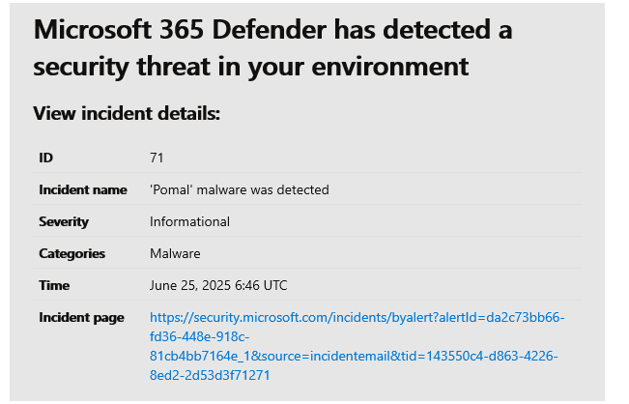Click the word 'detected' in the incident name
Image resolution: width=629 pixels, height=404 pixels.
point(304,189)
